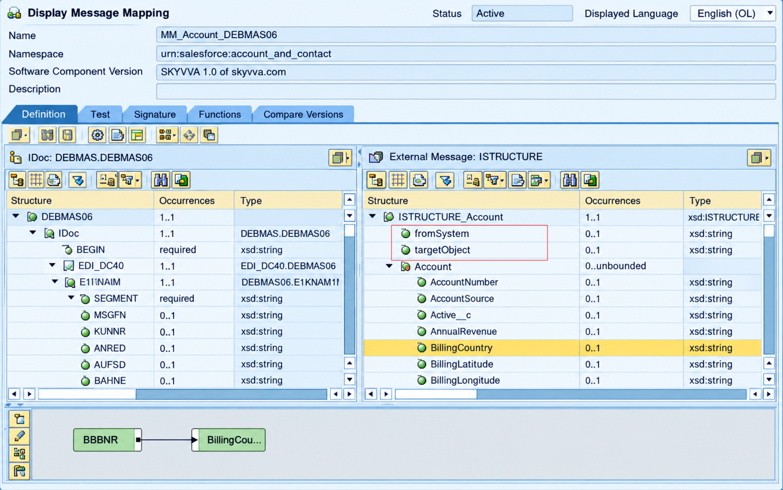Click the funnel-box icon above the pencil icon
The height and width of the screenshot is (490, 783).
pyautogui.click(x=20, y=419)
